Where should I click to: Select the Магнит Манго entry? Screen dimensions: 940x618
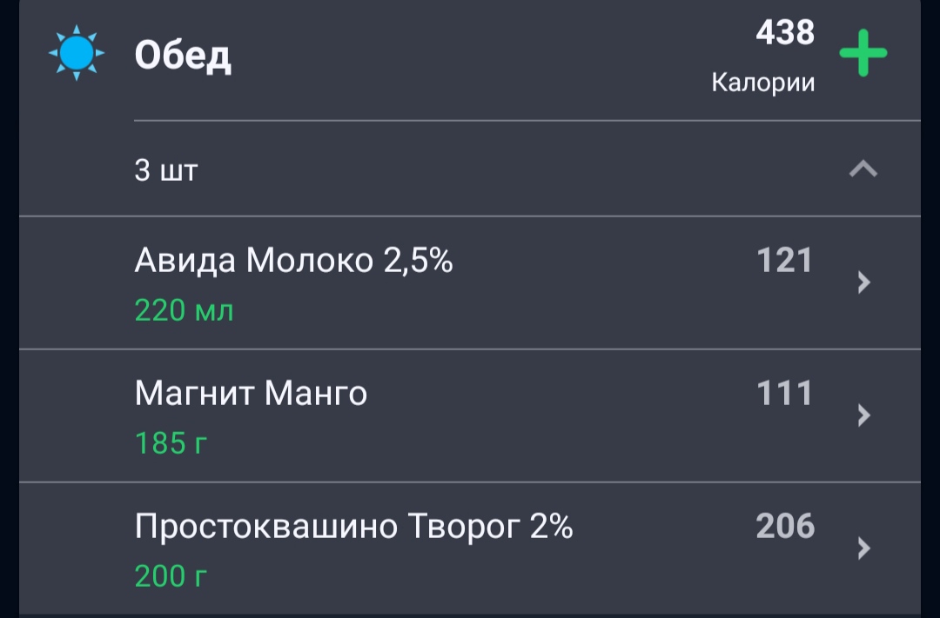pos(470,415)
